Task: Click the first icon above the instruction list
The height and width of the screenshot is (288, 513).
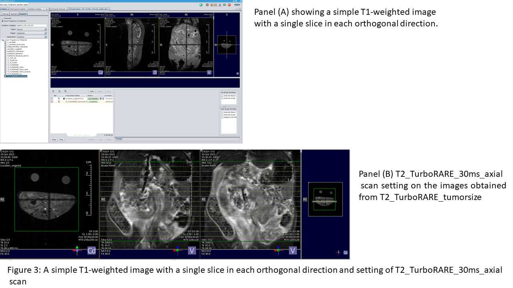Action: coord(53,91)
